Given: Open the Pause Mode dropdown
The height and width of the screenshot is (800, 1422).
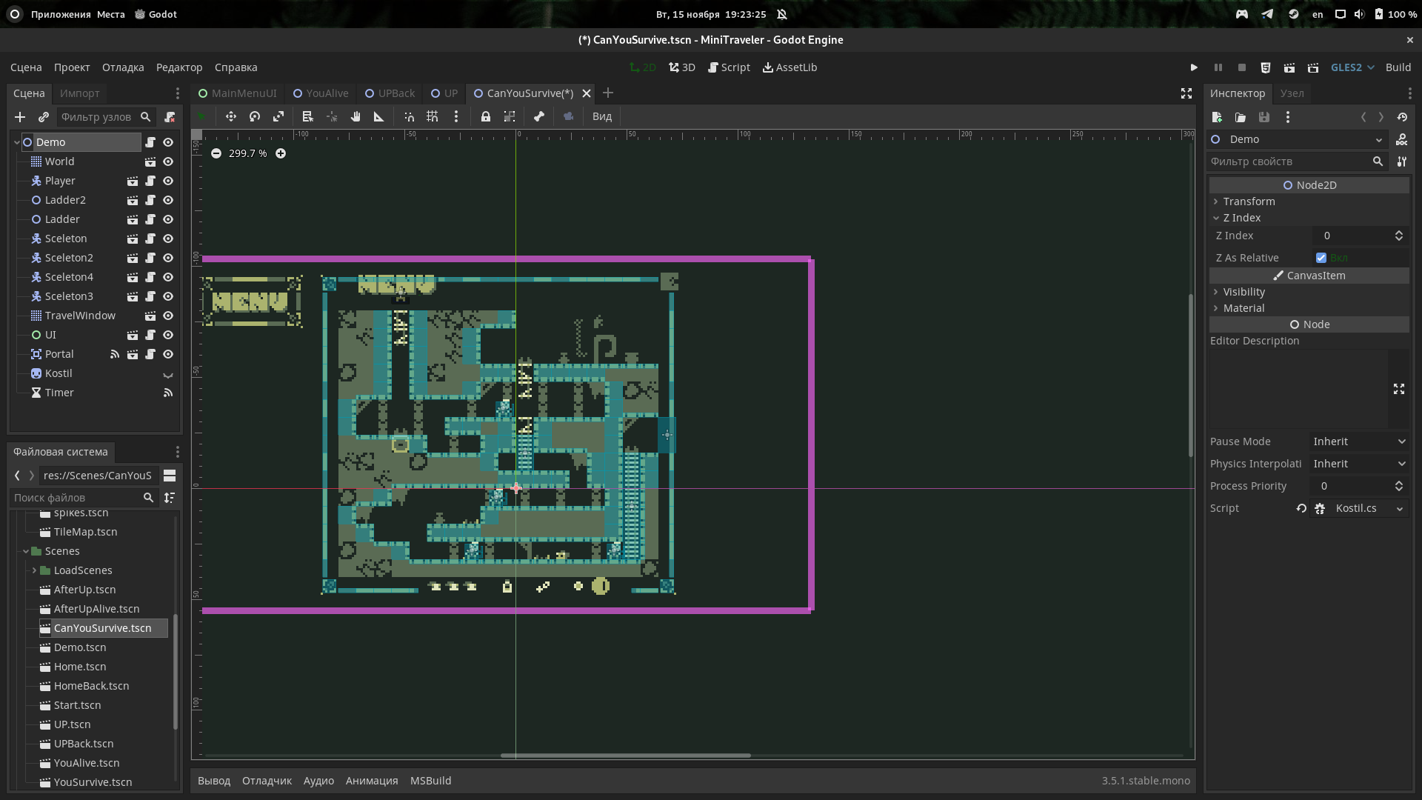Looking at the screenshot, I should click(1359, 441).
